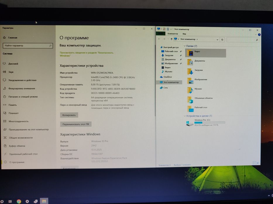The height and width of the screenshot is (204, 273).
Task: Select Видео in the navigation pane
Action: click(166, 68)
